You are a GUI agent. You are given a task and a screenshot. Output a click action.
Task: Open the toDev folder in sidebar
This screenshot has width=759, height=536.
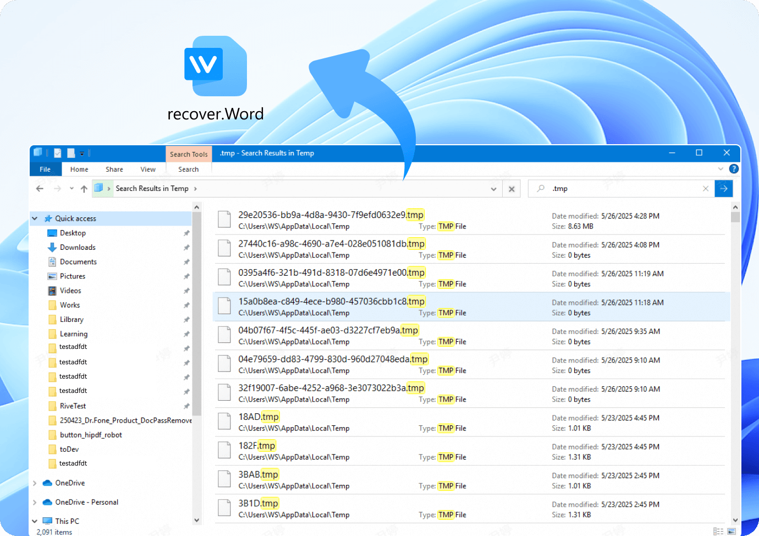pos(69,449)
